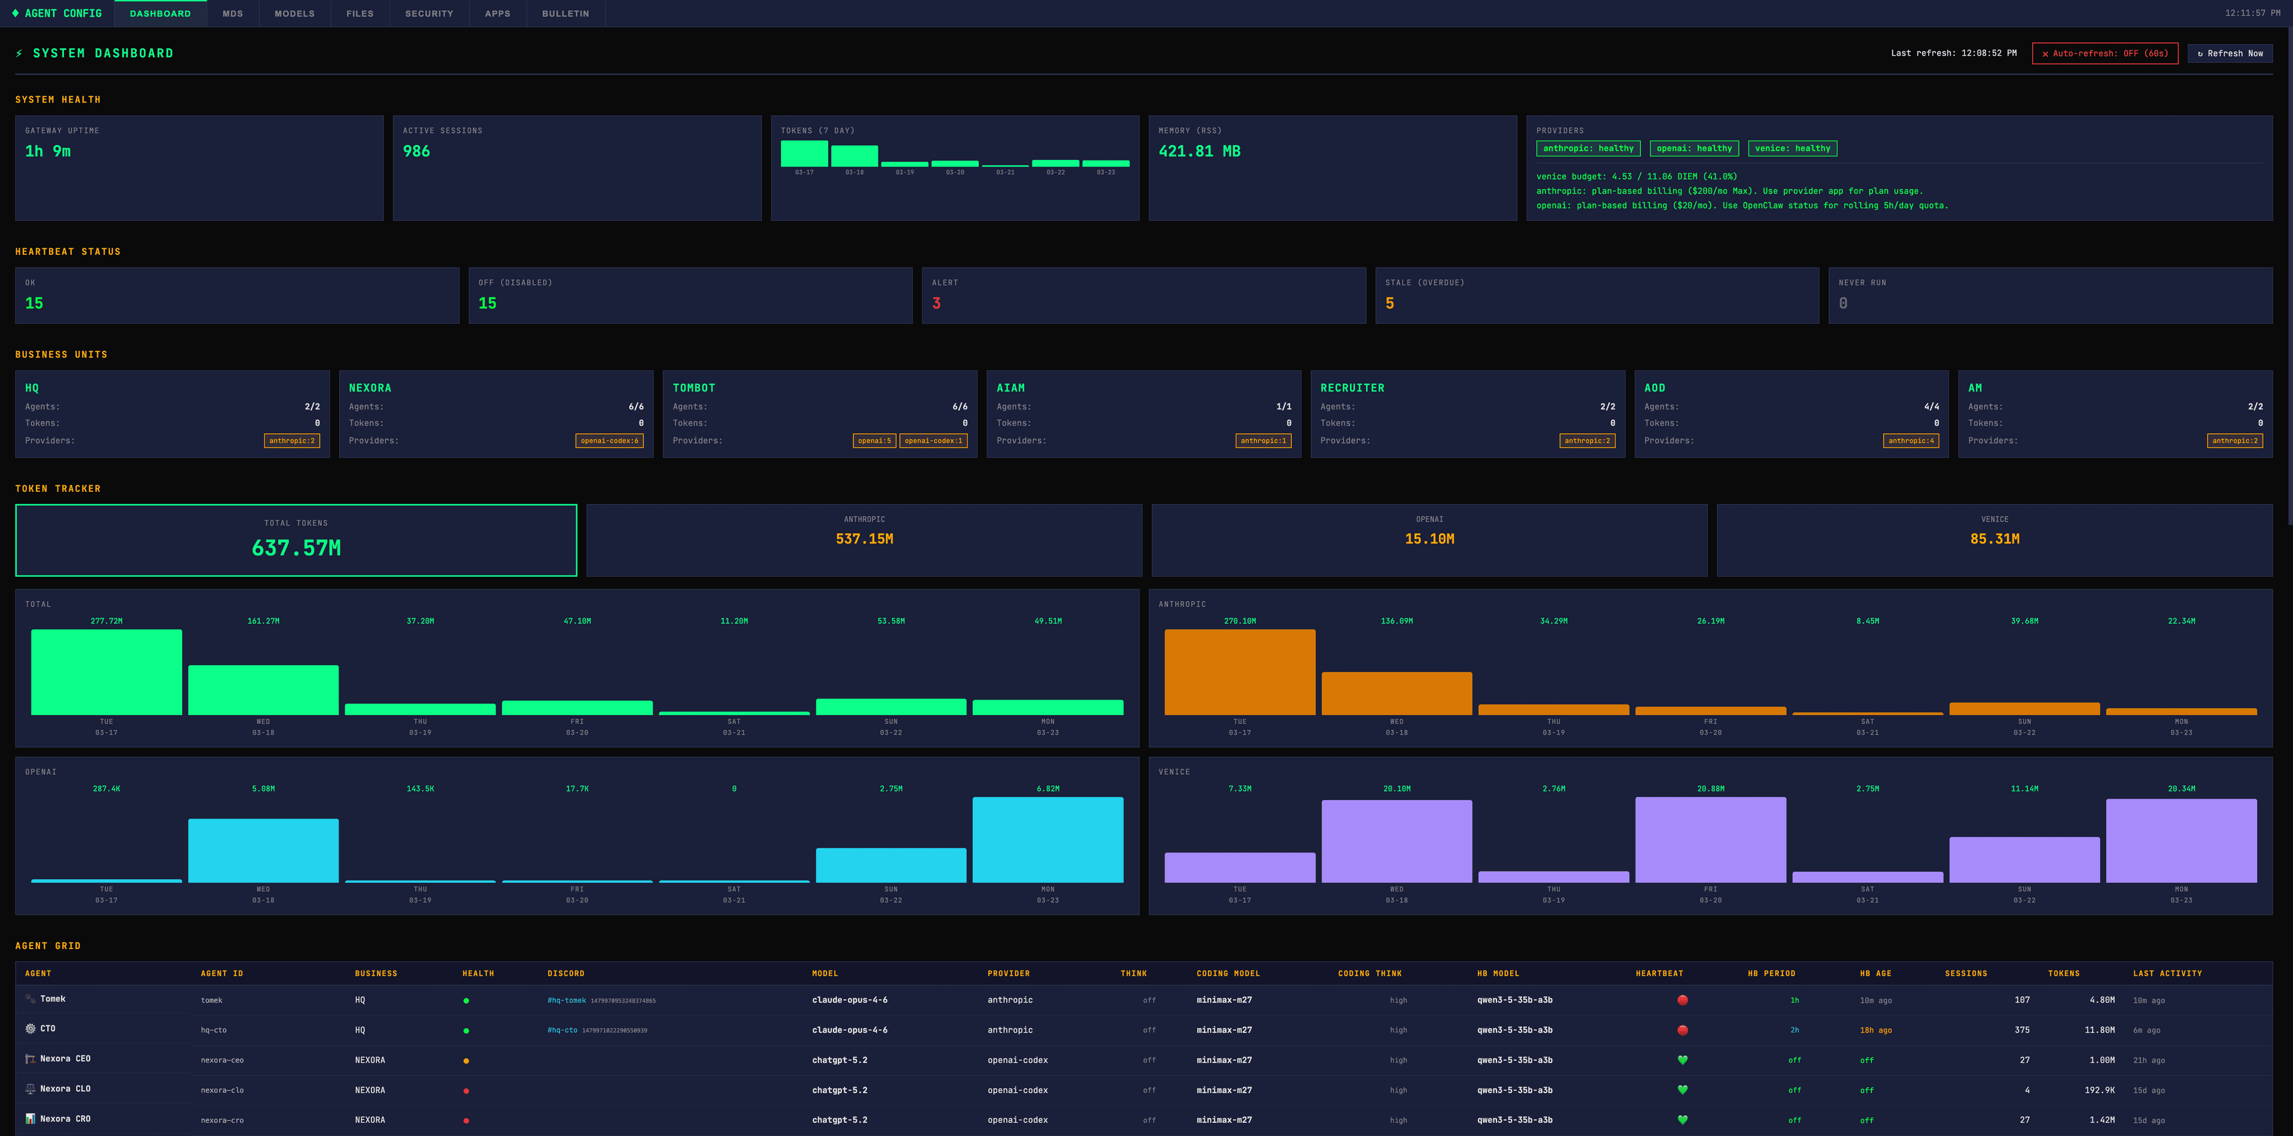Click the 18h ago HB age cell
This screenshot has width=2293, height=1136.
coord(1876,1030)
